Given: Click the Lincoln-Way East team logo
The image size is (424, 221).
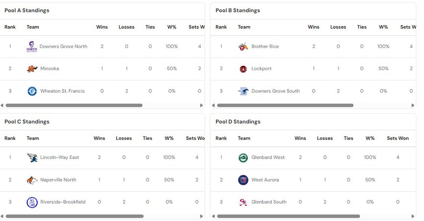Looking at the screenshot, I should 32,158.
